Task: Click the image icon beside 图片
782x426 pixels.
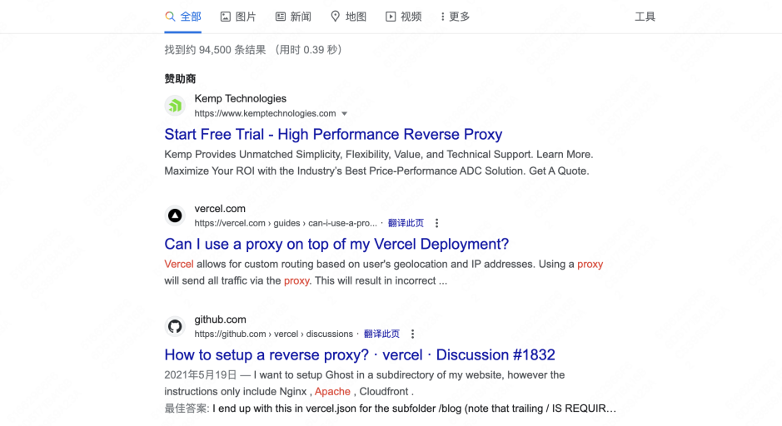Action: 226,17
